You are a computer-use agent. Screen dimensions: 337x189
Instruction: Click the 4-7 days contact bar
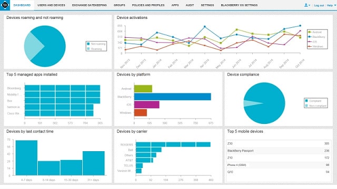[26, 157]
